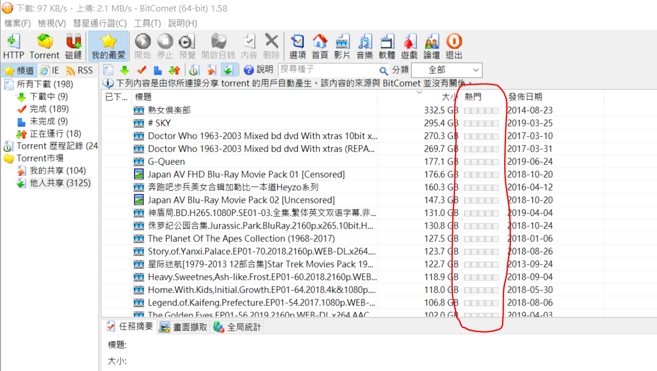Select the Torrent市場 folder

point(40,158)
